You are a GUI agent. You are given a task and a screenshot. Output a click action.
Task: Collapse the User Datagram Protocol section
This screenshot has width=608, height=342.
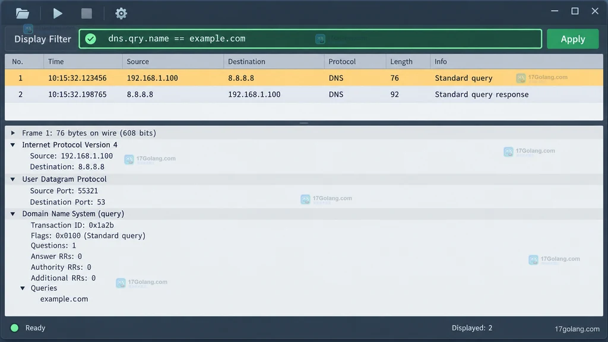coord(13,179)
